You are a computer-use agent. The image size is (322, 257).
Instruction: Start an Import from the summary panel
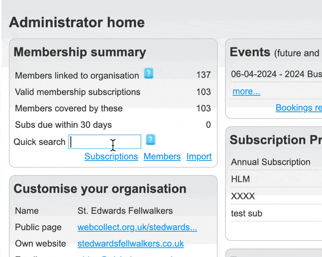199,156
